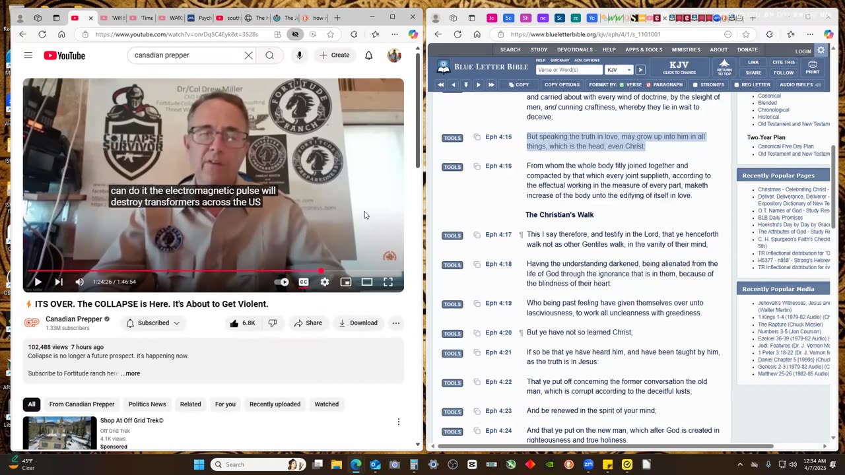Toggle closed captions on the video
The image size is (845, 475).
(x=304, y=282)
